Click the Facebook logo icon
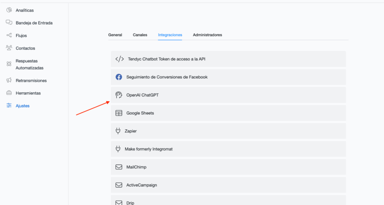 coord(118,77)
